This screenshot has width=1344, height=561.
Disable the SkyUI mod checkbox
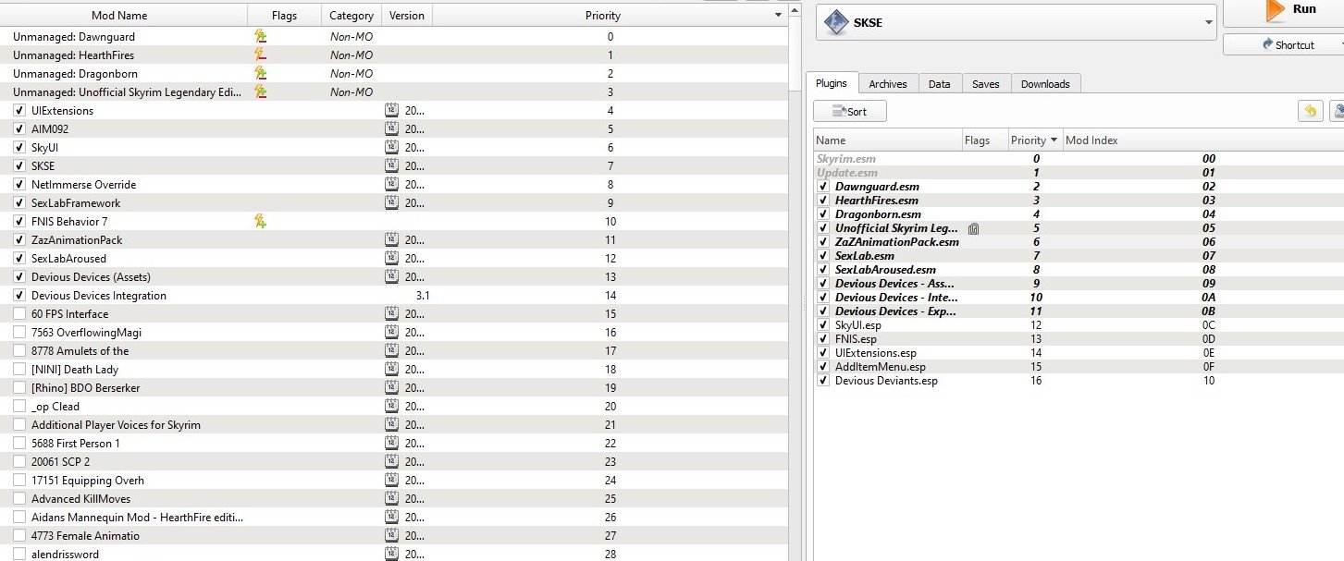coord(19,147)
